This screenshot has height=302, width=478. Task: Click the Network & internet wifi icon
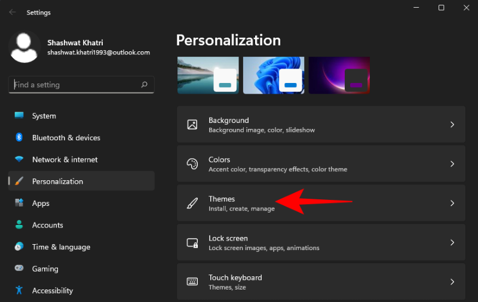[19, 159]
